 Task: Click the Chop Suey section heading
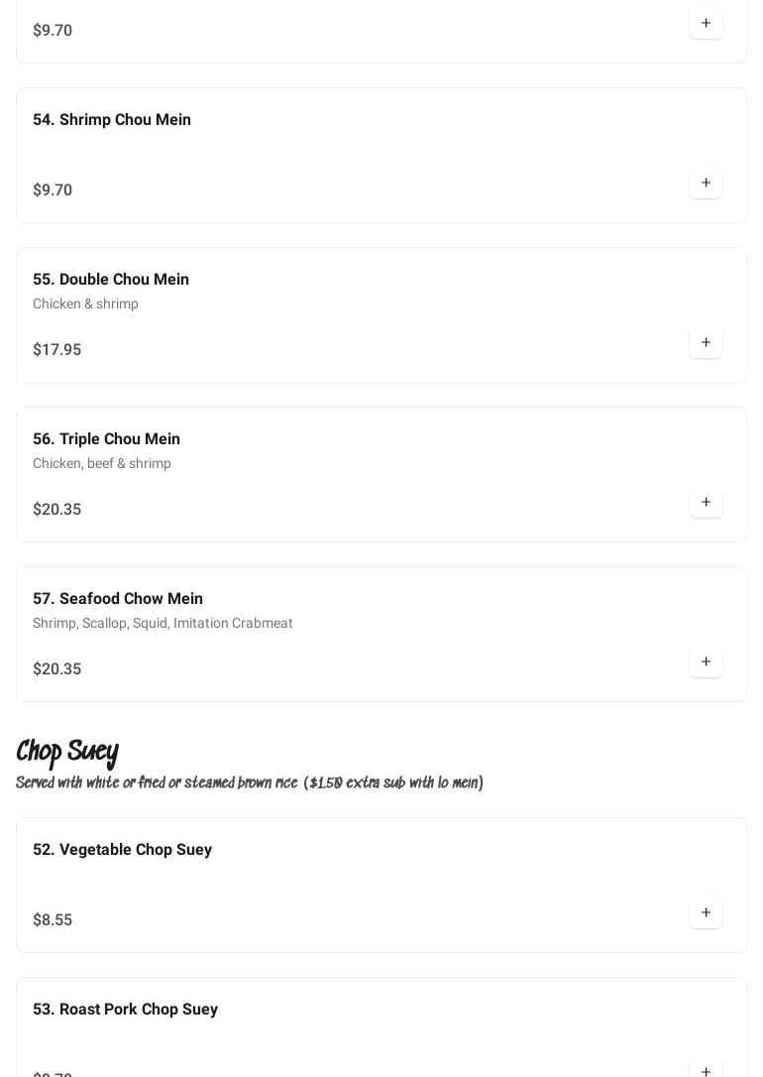pos(67,753)
